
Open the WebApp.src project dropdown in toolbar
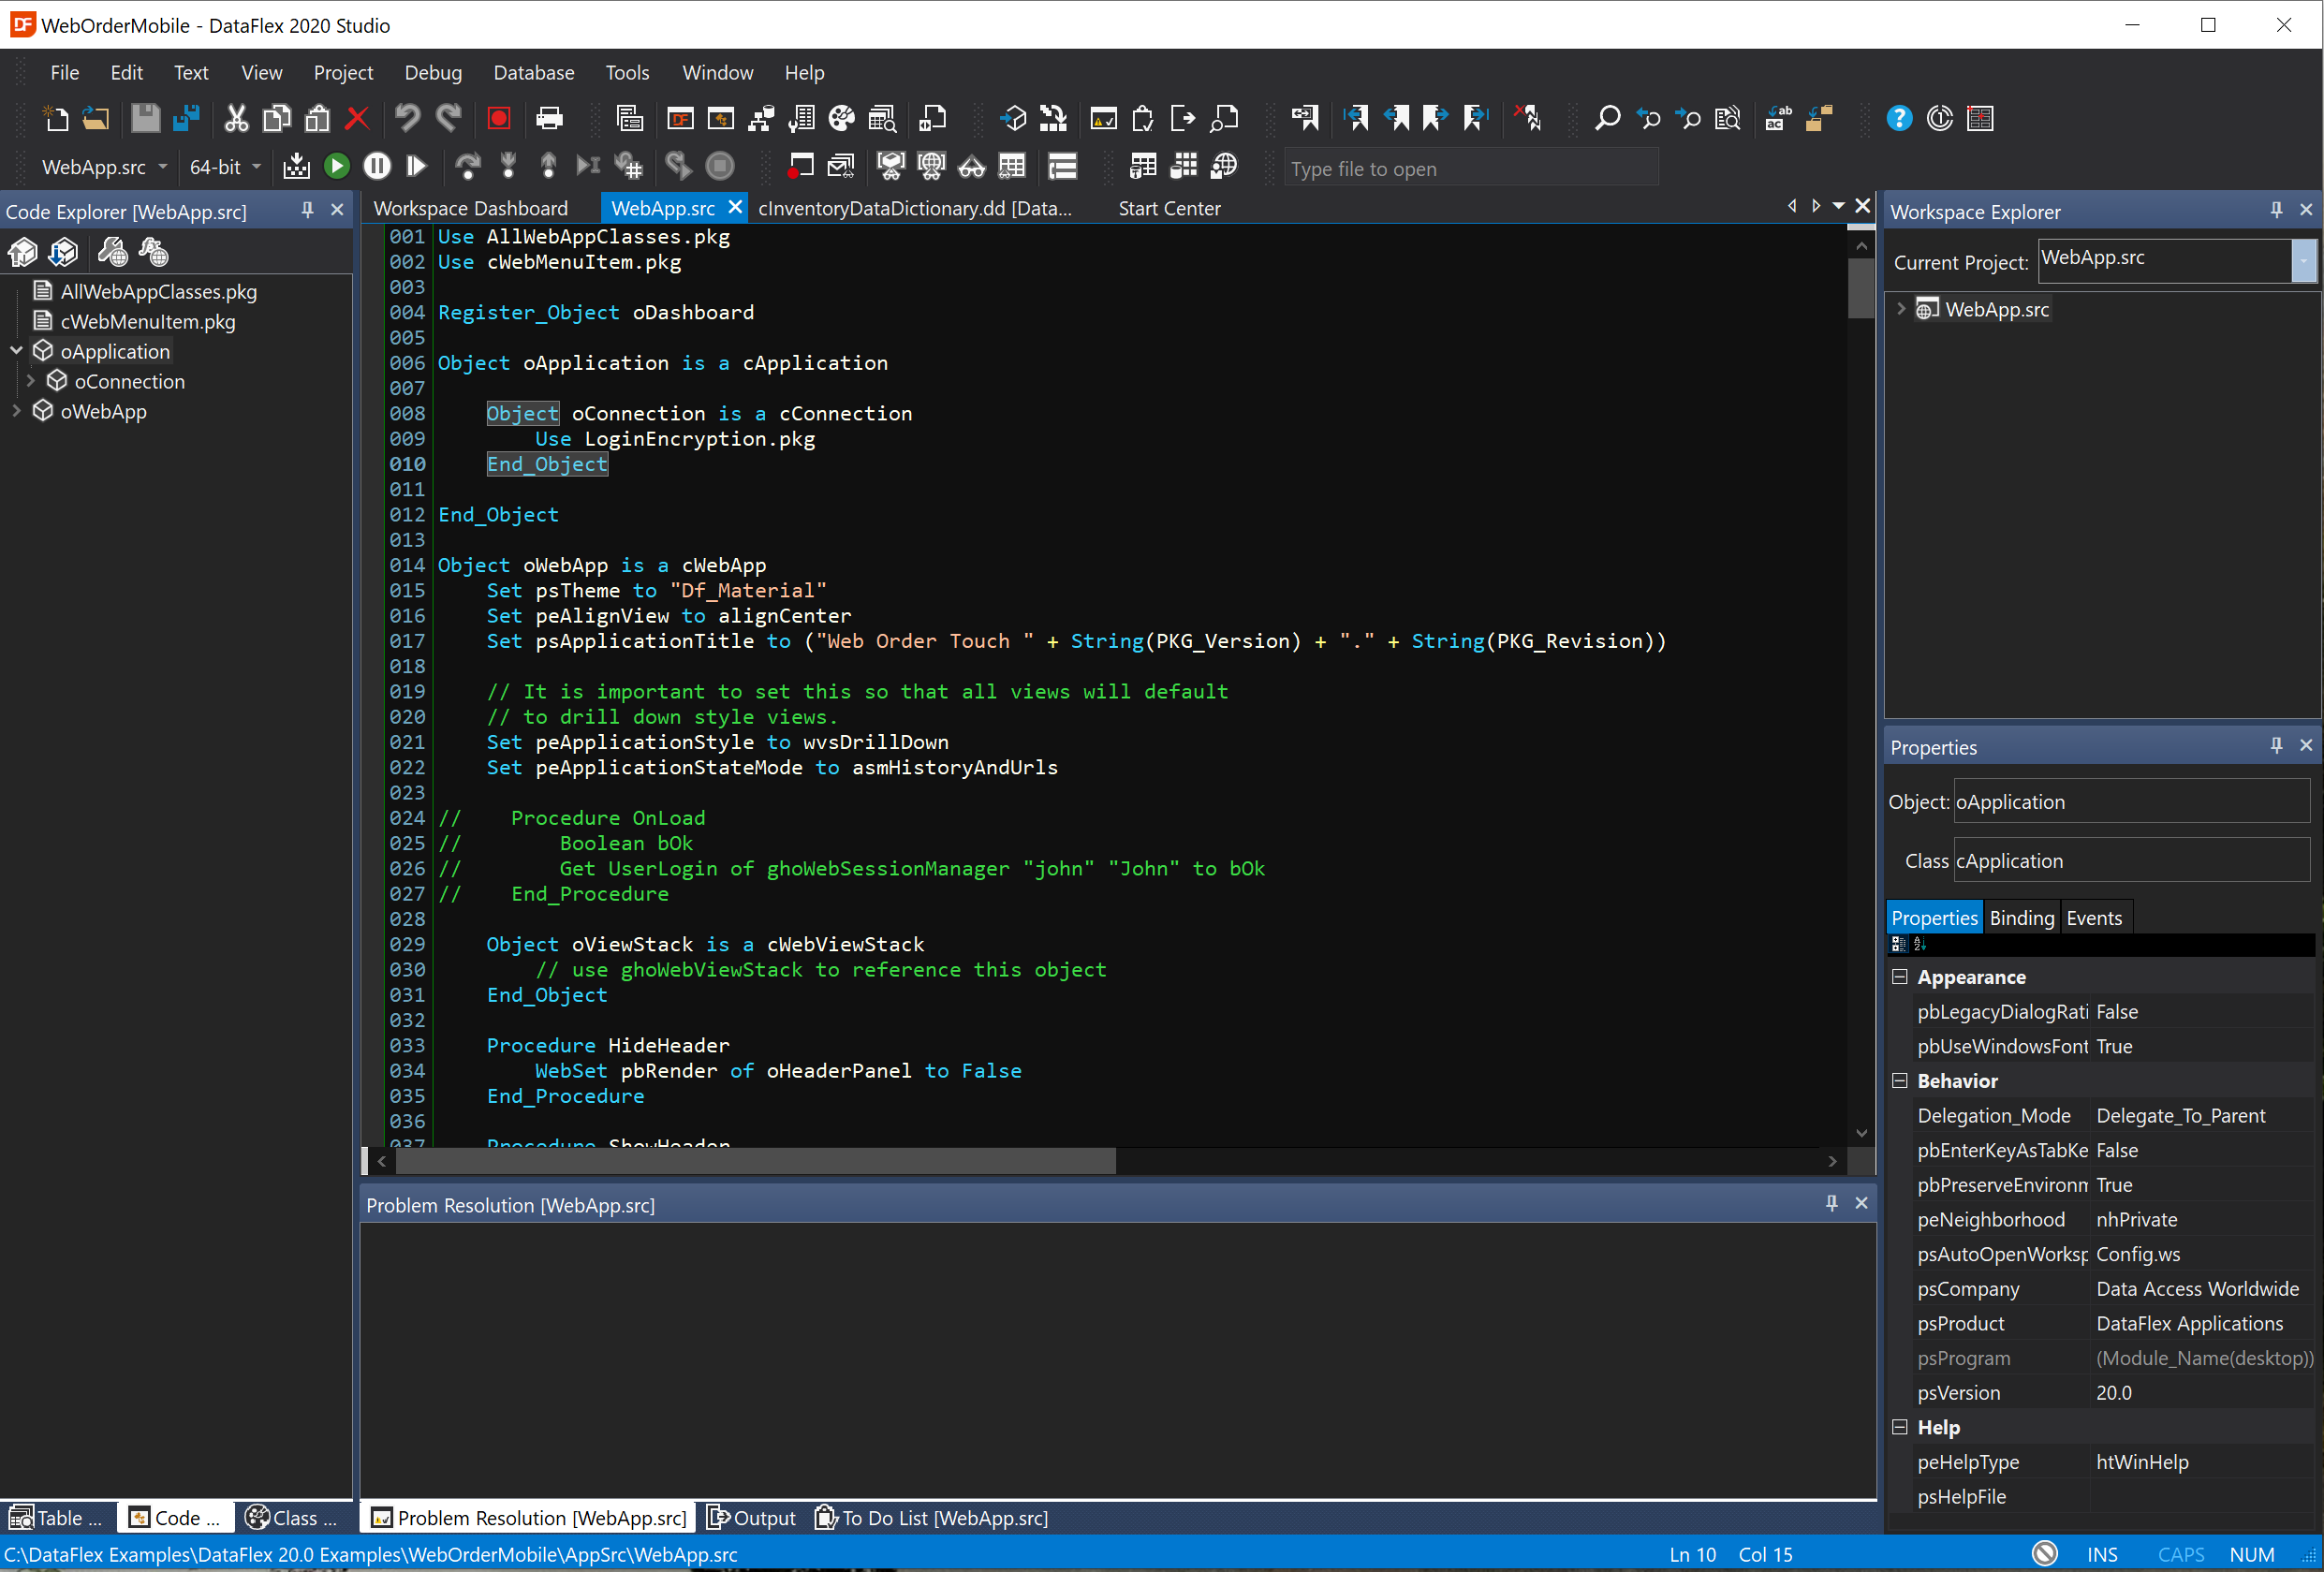(x=162, y=167)
